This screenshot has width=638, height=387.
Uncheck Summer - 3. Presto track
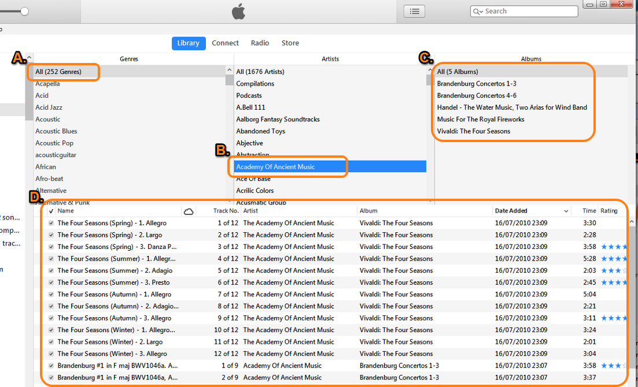click(51, 282)
